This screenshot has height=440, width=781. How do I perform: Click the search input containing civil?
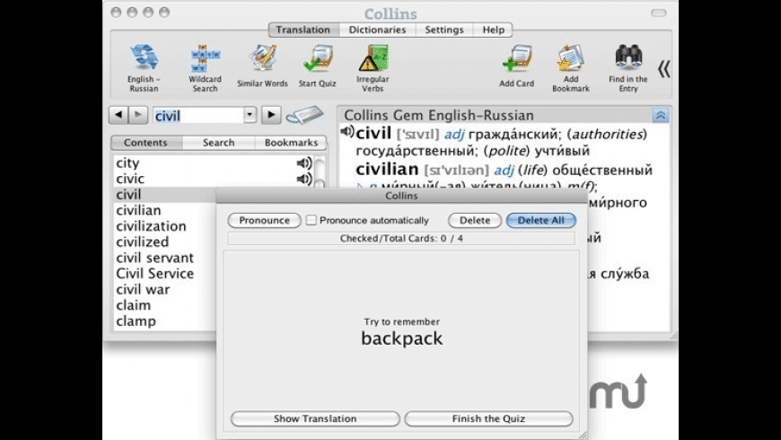pyautogui.click(x=198, y=116)
